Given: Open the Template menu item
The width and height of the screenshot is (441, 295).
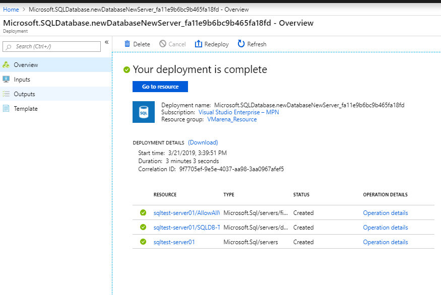Looking at the screenshot, I should click(x=56, y=108).
